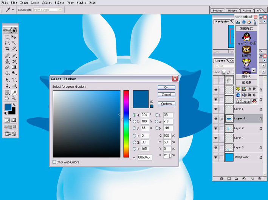Image resolution: width=268 pixels, height=200 pixels.
Task: Open the Layers palette flyout menu arrow
Action: [x=265, y=60]
